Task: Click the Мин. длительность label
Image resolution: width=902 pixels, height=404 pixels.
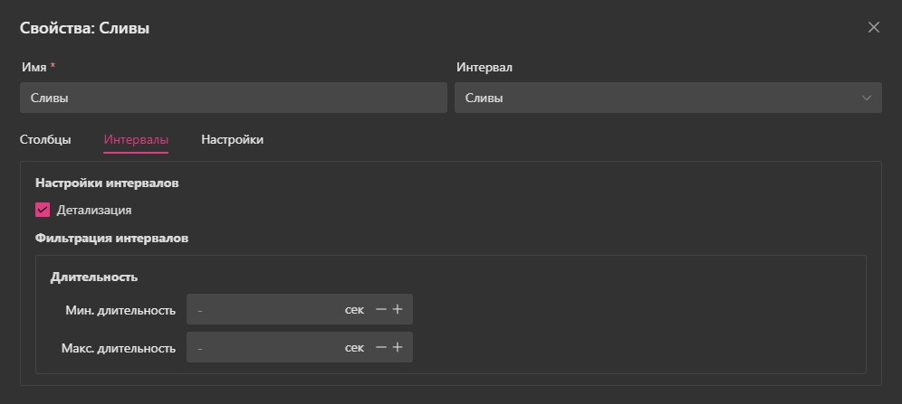Action: 120,311
